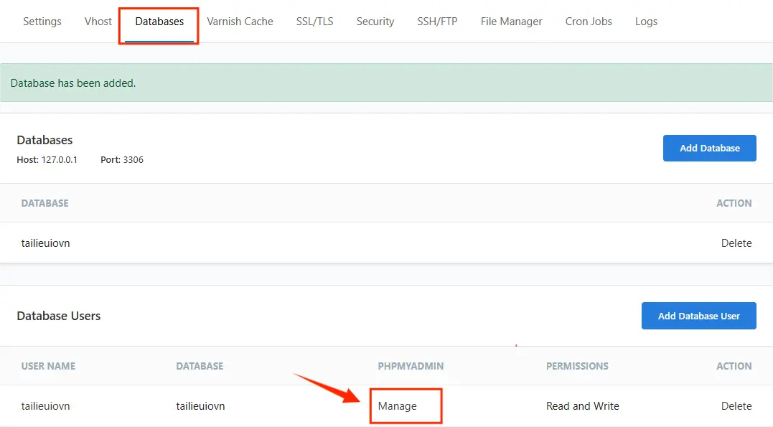The height and width of the screenshot is (427, 773).
Task: Select the Databases tab
Action: click(158, 22)
